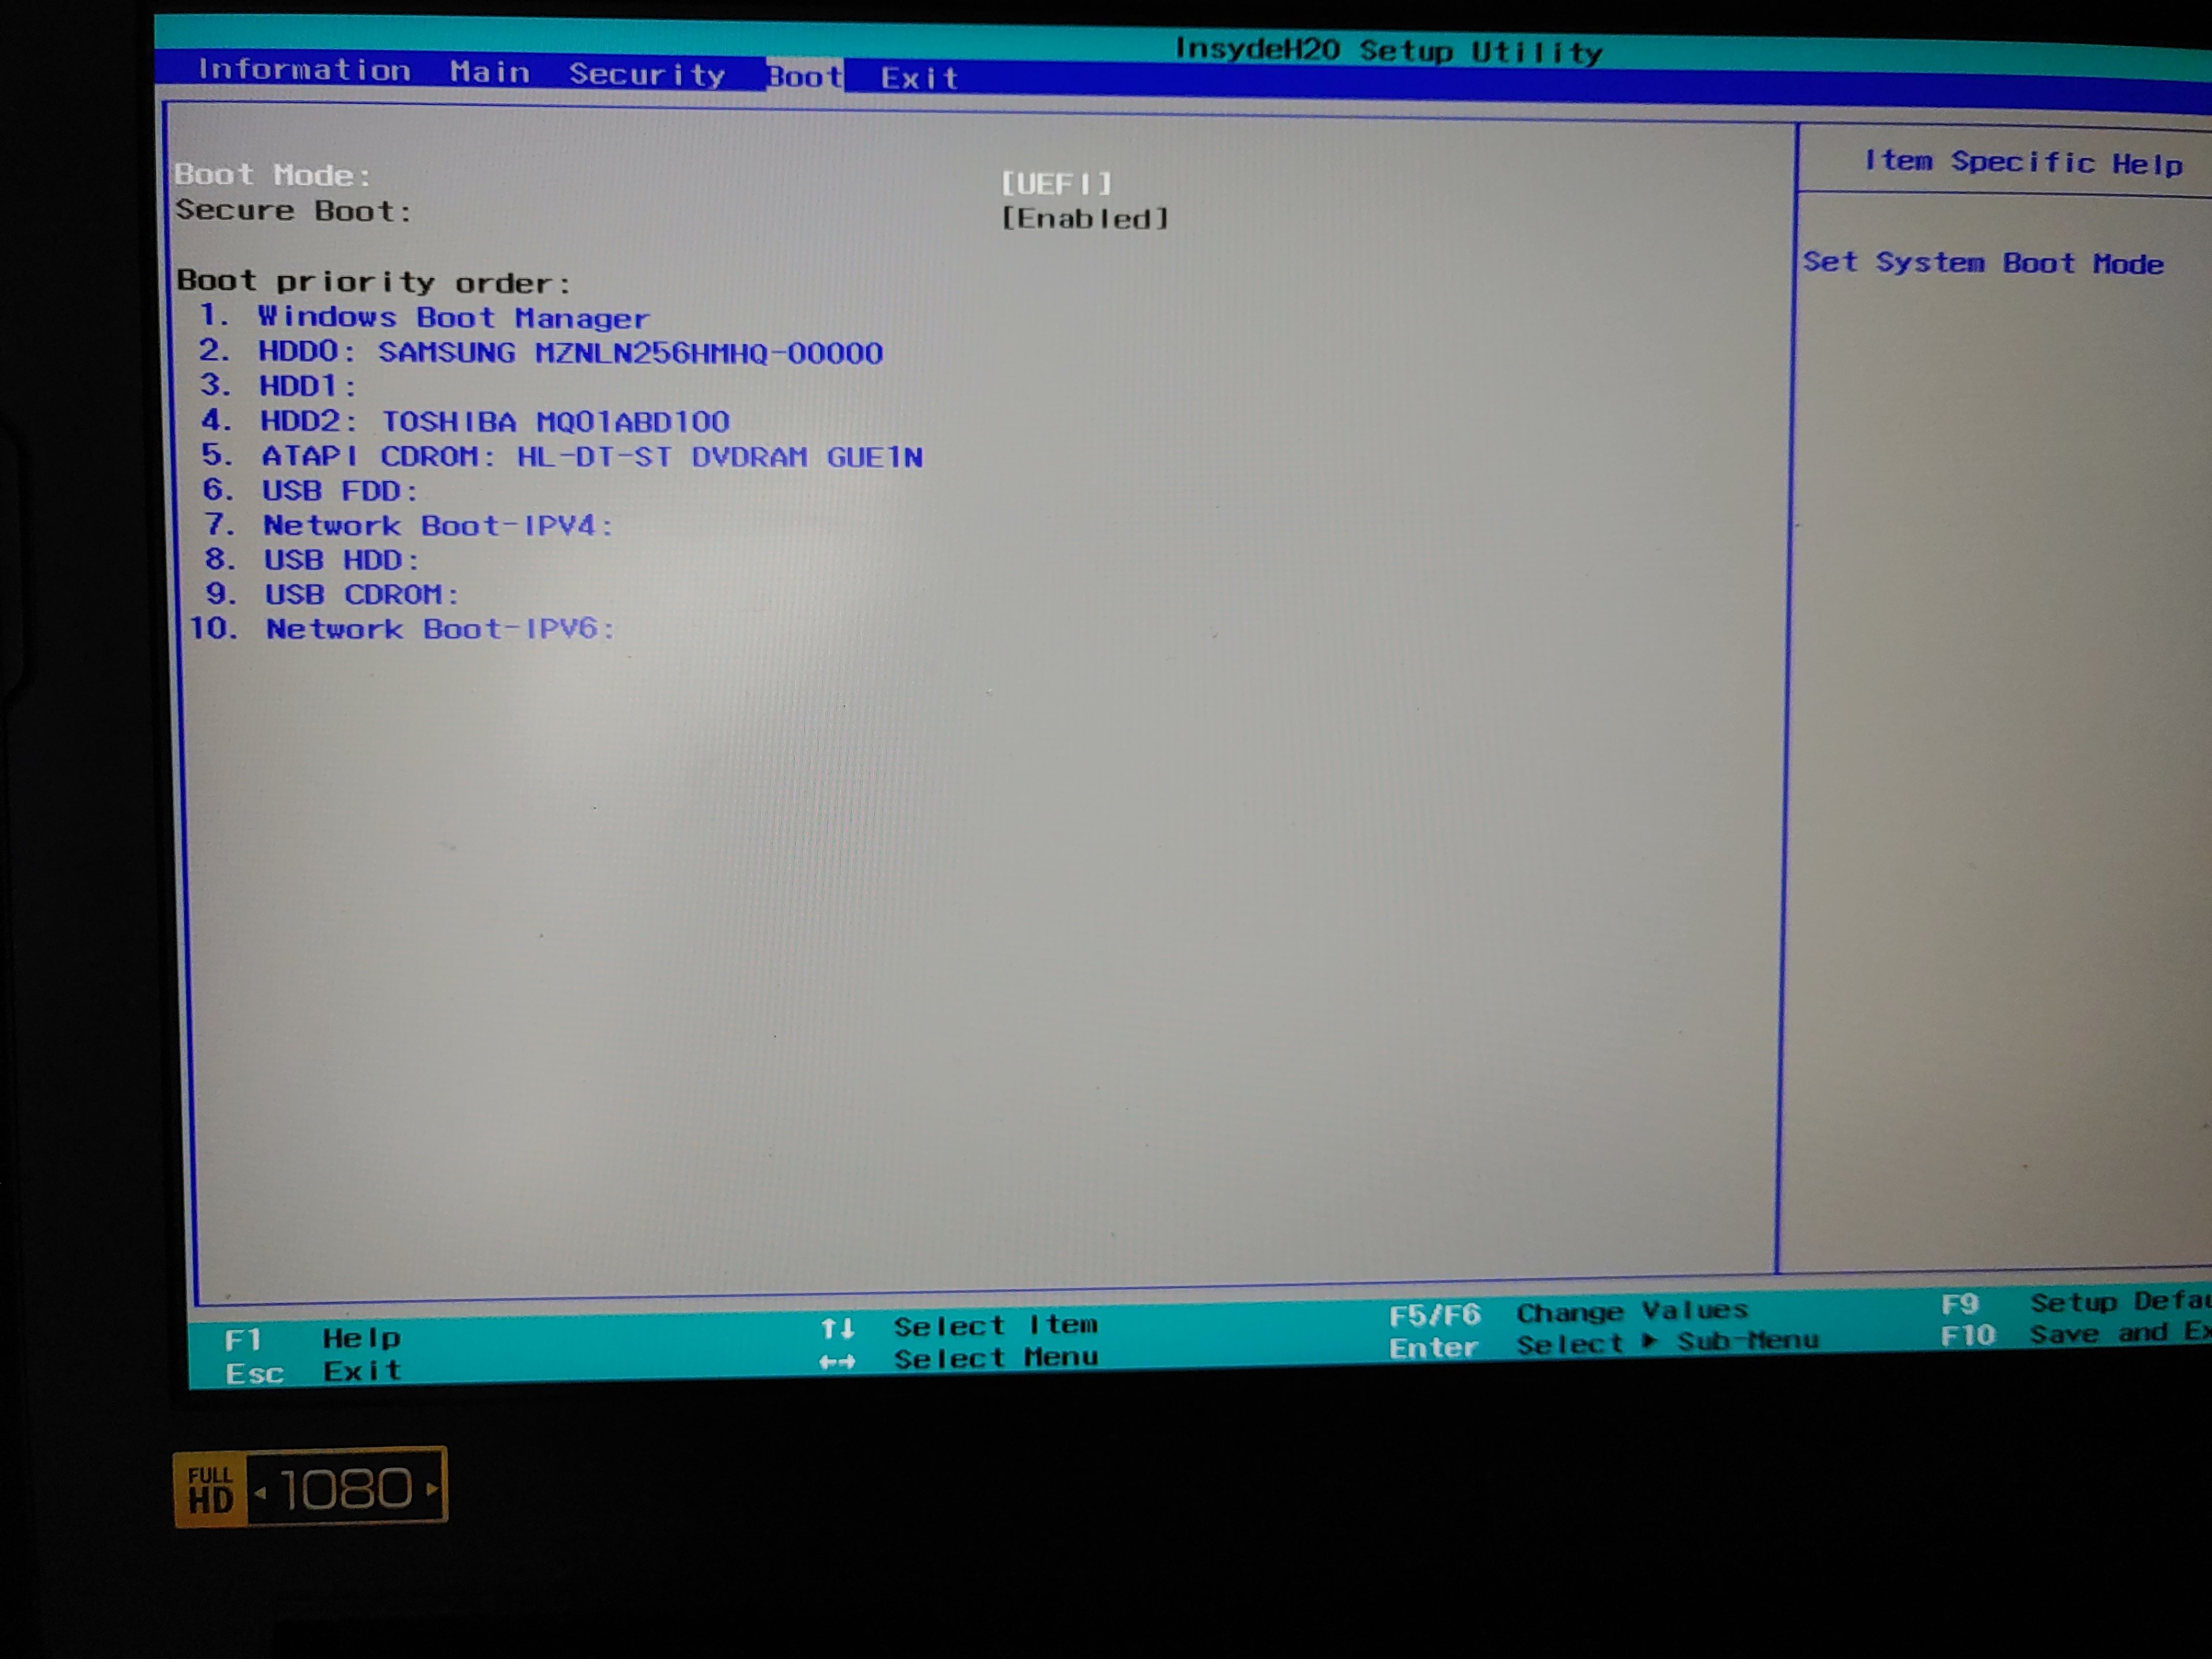Click the up-down arrows Select Item icon

(x=837, y=1329)
